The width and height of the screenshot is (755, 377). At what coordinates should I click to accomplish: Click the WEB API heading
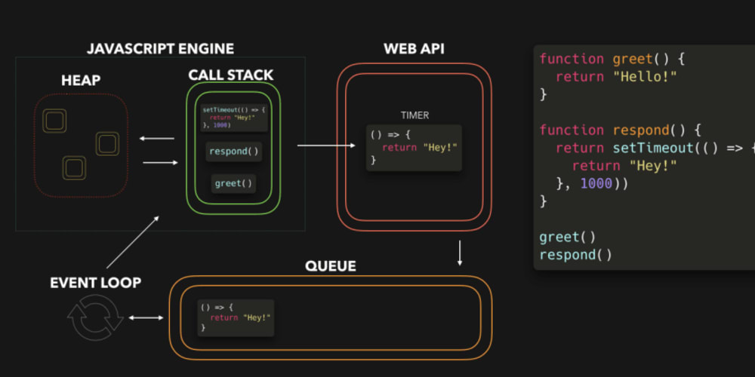pos(414,49)
